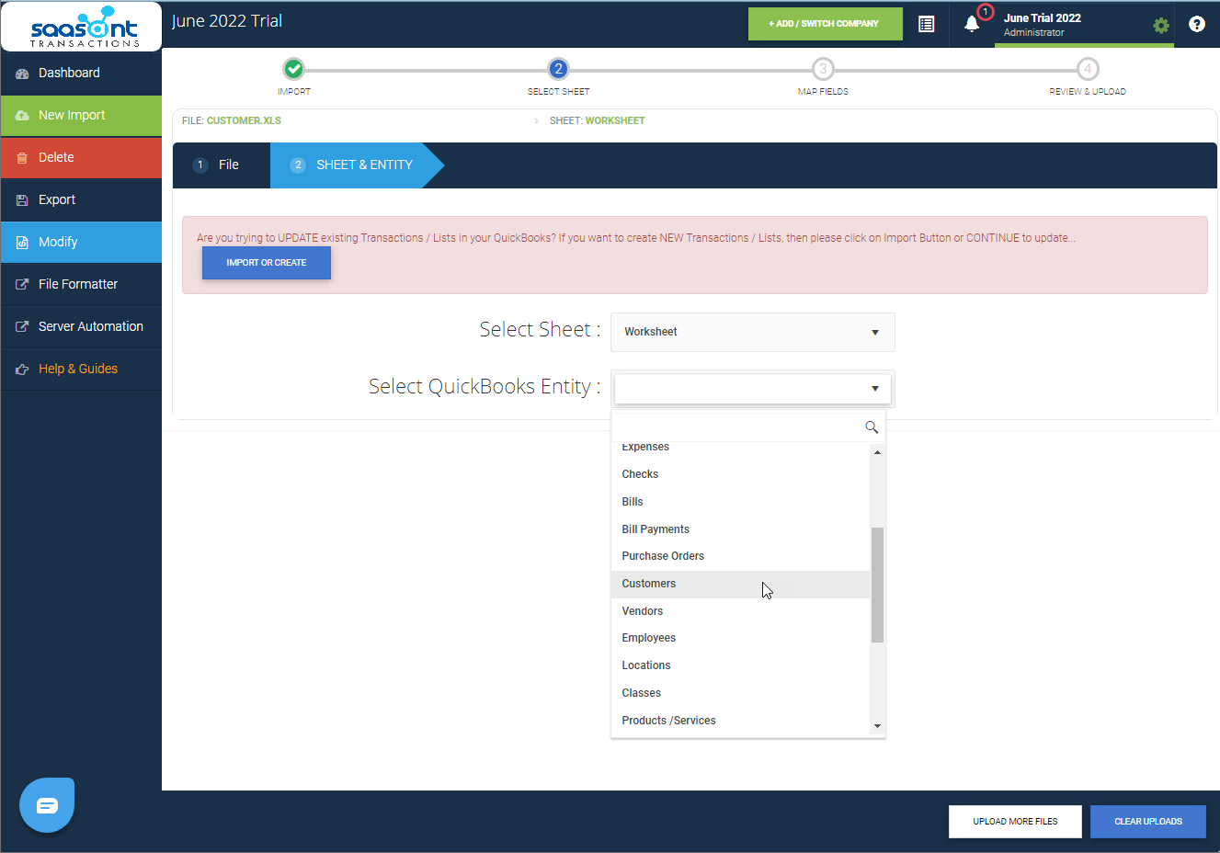This screenshot has height=853, width=1220.
Task: Click the search magnifier icon in dropdown
Action: click(x=872, y=427)
